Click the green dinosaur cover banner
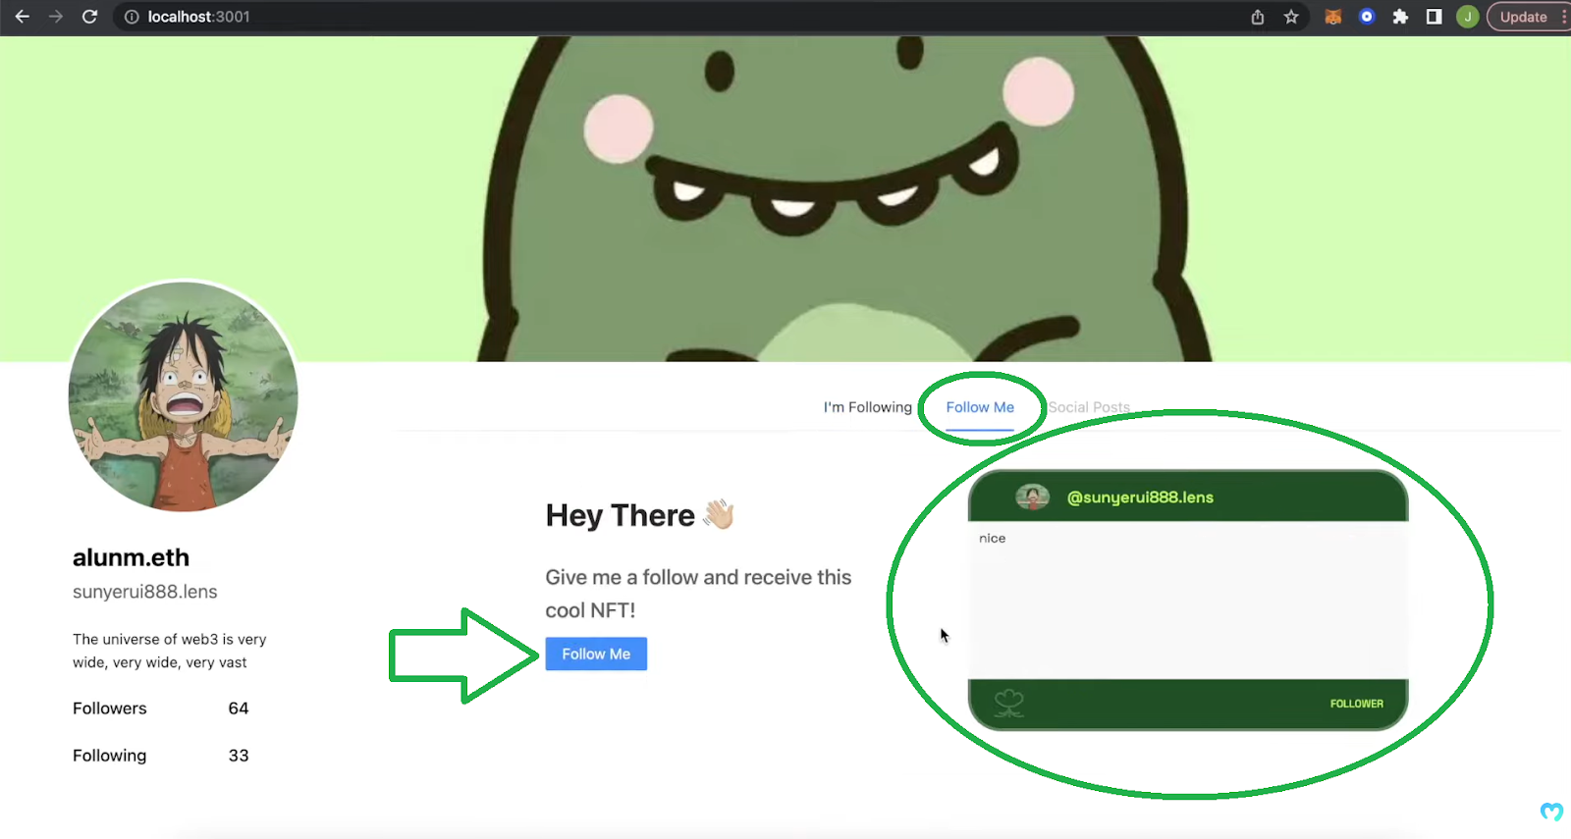Screen dimensions: 1571x839 click(x=785, y=199)
